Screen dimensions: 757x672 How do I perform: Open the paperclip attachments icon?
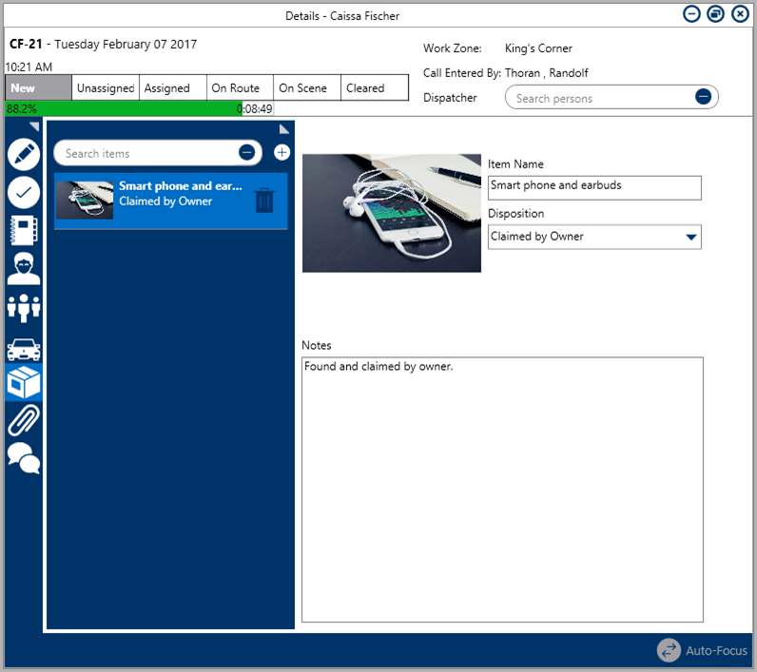coord(24,419)
